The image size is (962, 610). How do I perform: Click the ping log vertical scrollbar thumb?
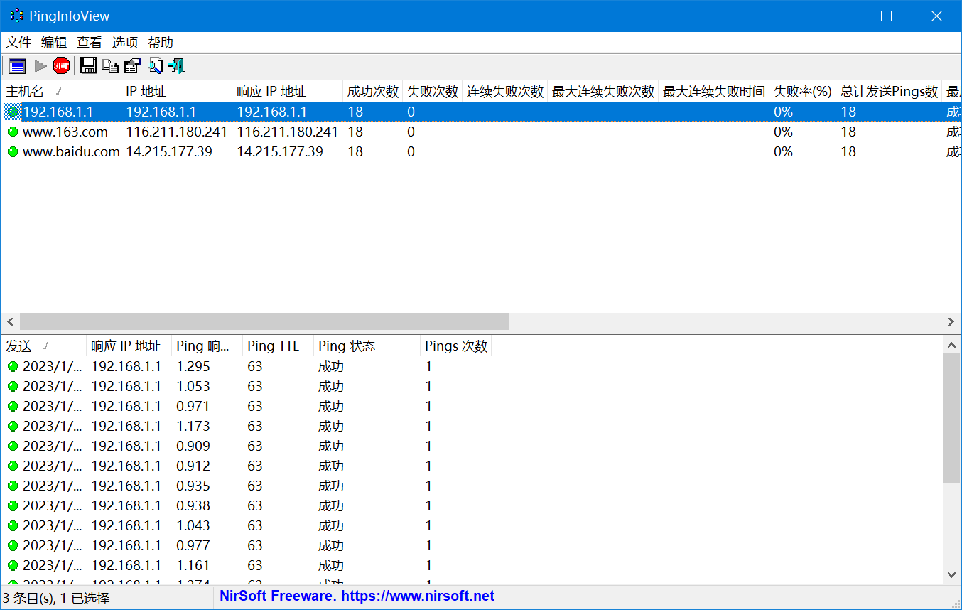952,418
